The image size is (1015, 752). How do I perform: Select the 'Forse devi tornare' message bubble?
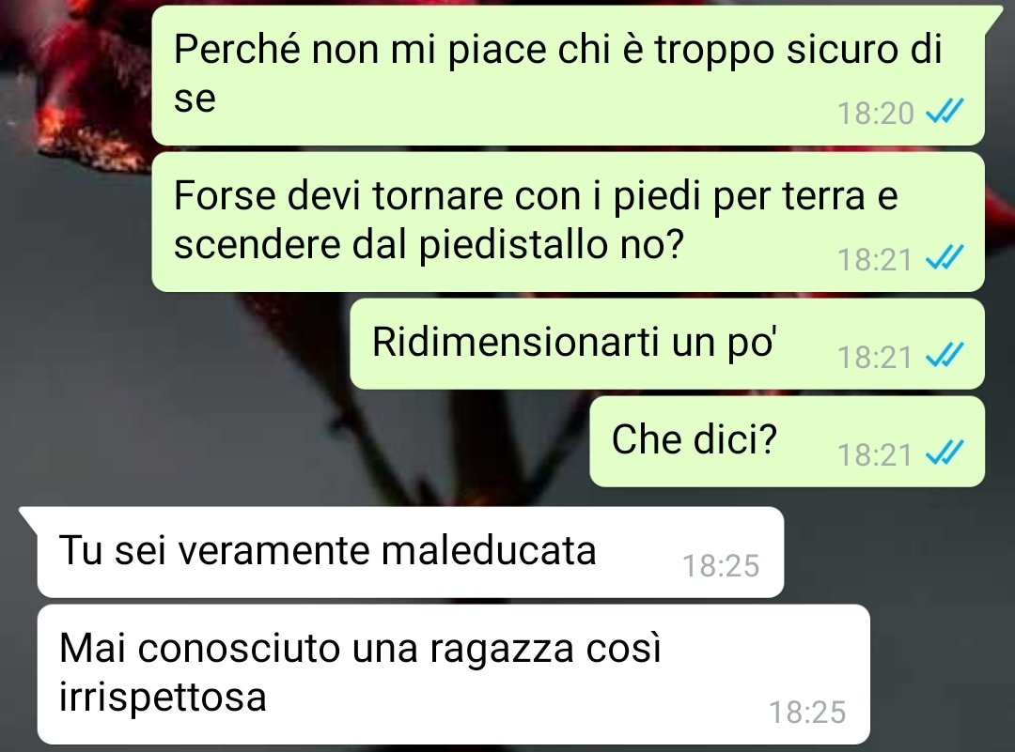coord(568,222)
